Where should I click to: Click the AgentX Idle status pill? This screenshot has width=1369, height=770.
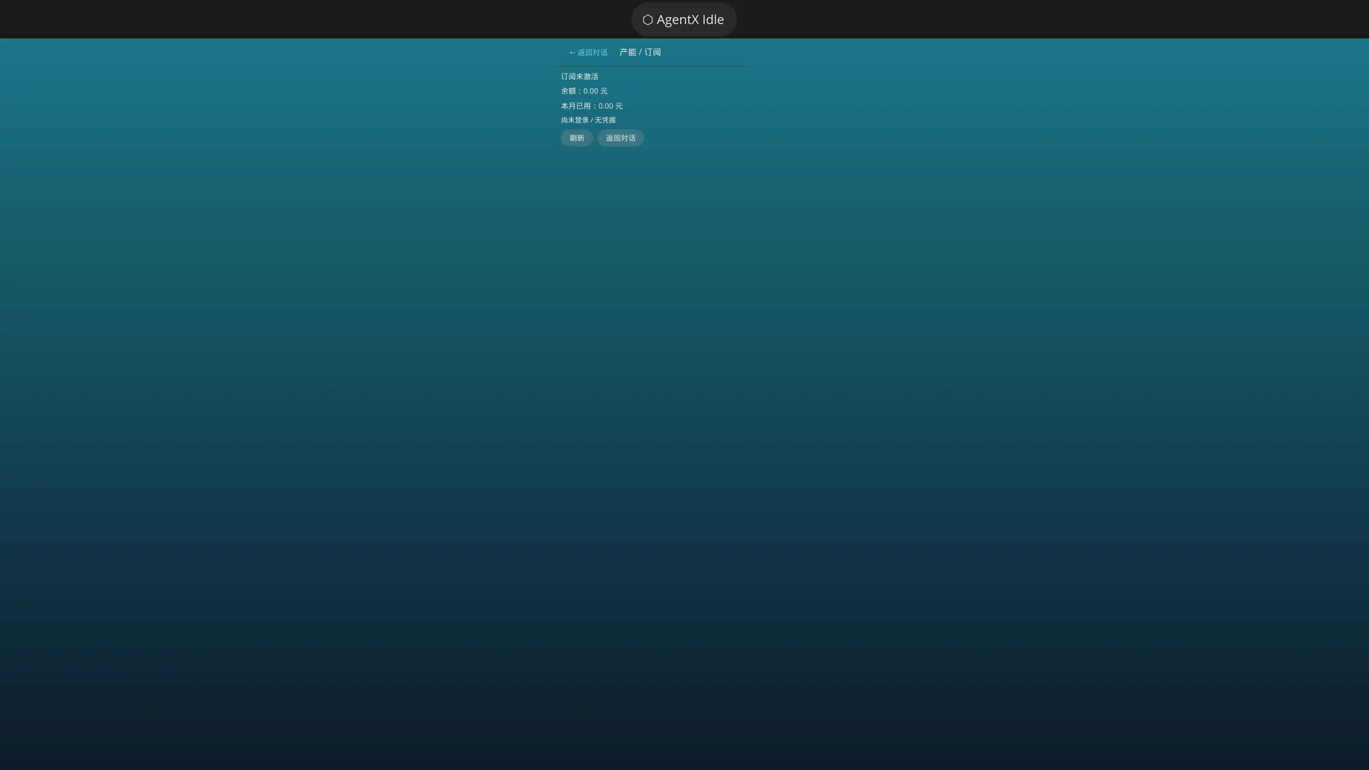point(684,19)
